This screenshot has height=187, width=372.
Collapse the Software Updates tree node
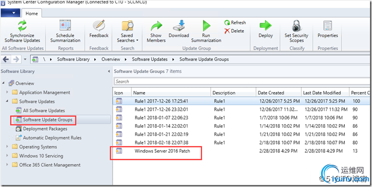click(x=7, y=101)
